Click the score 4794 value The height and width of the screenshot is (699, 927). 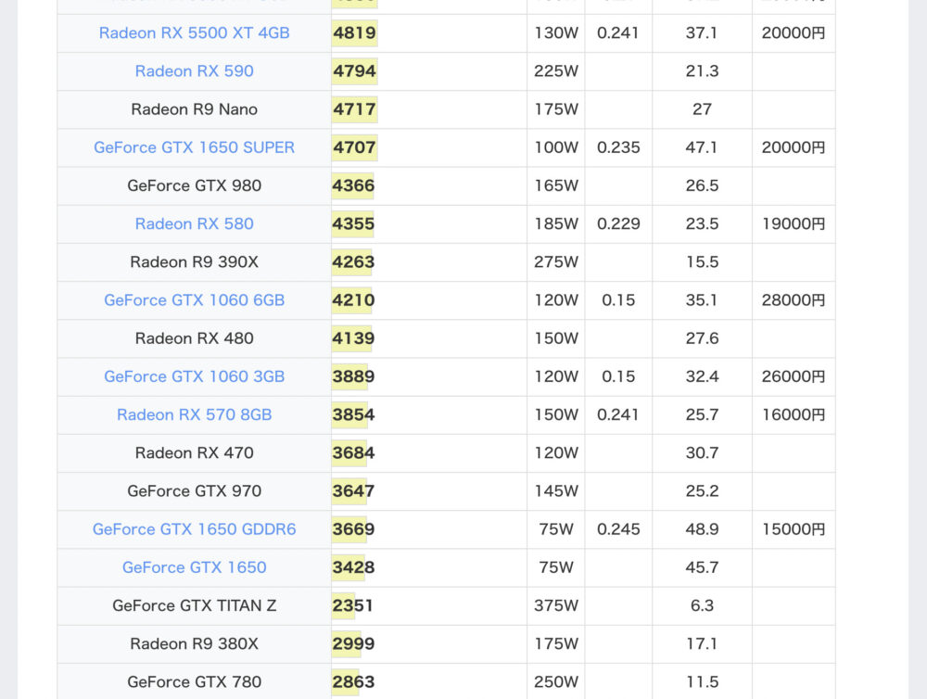point(354,71)
